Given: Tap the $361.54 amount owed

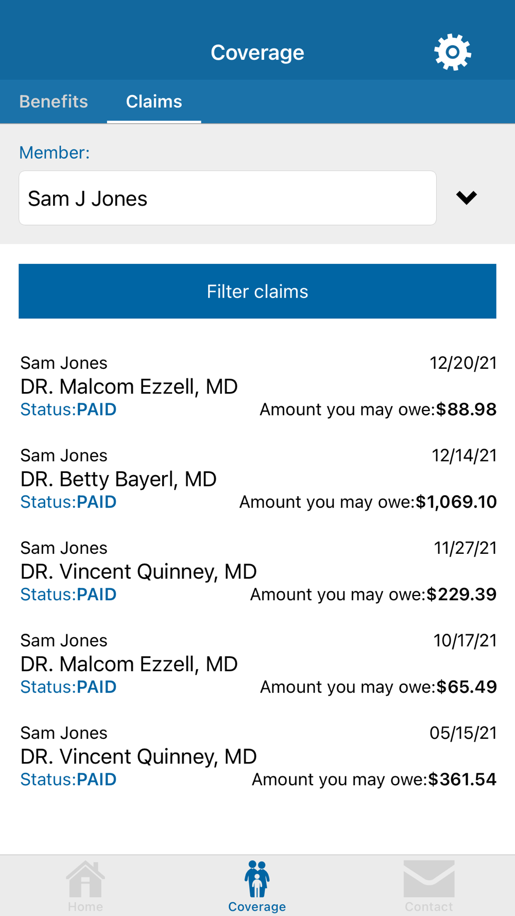Looking at the screenshot, I should coord(462,779).
